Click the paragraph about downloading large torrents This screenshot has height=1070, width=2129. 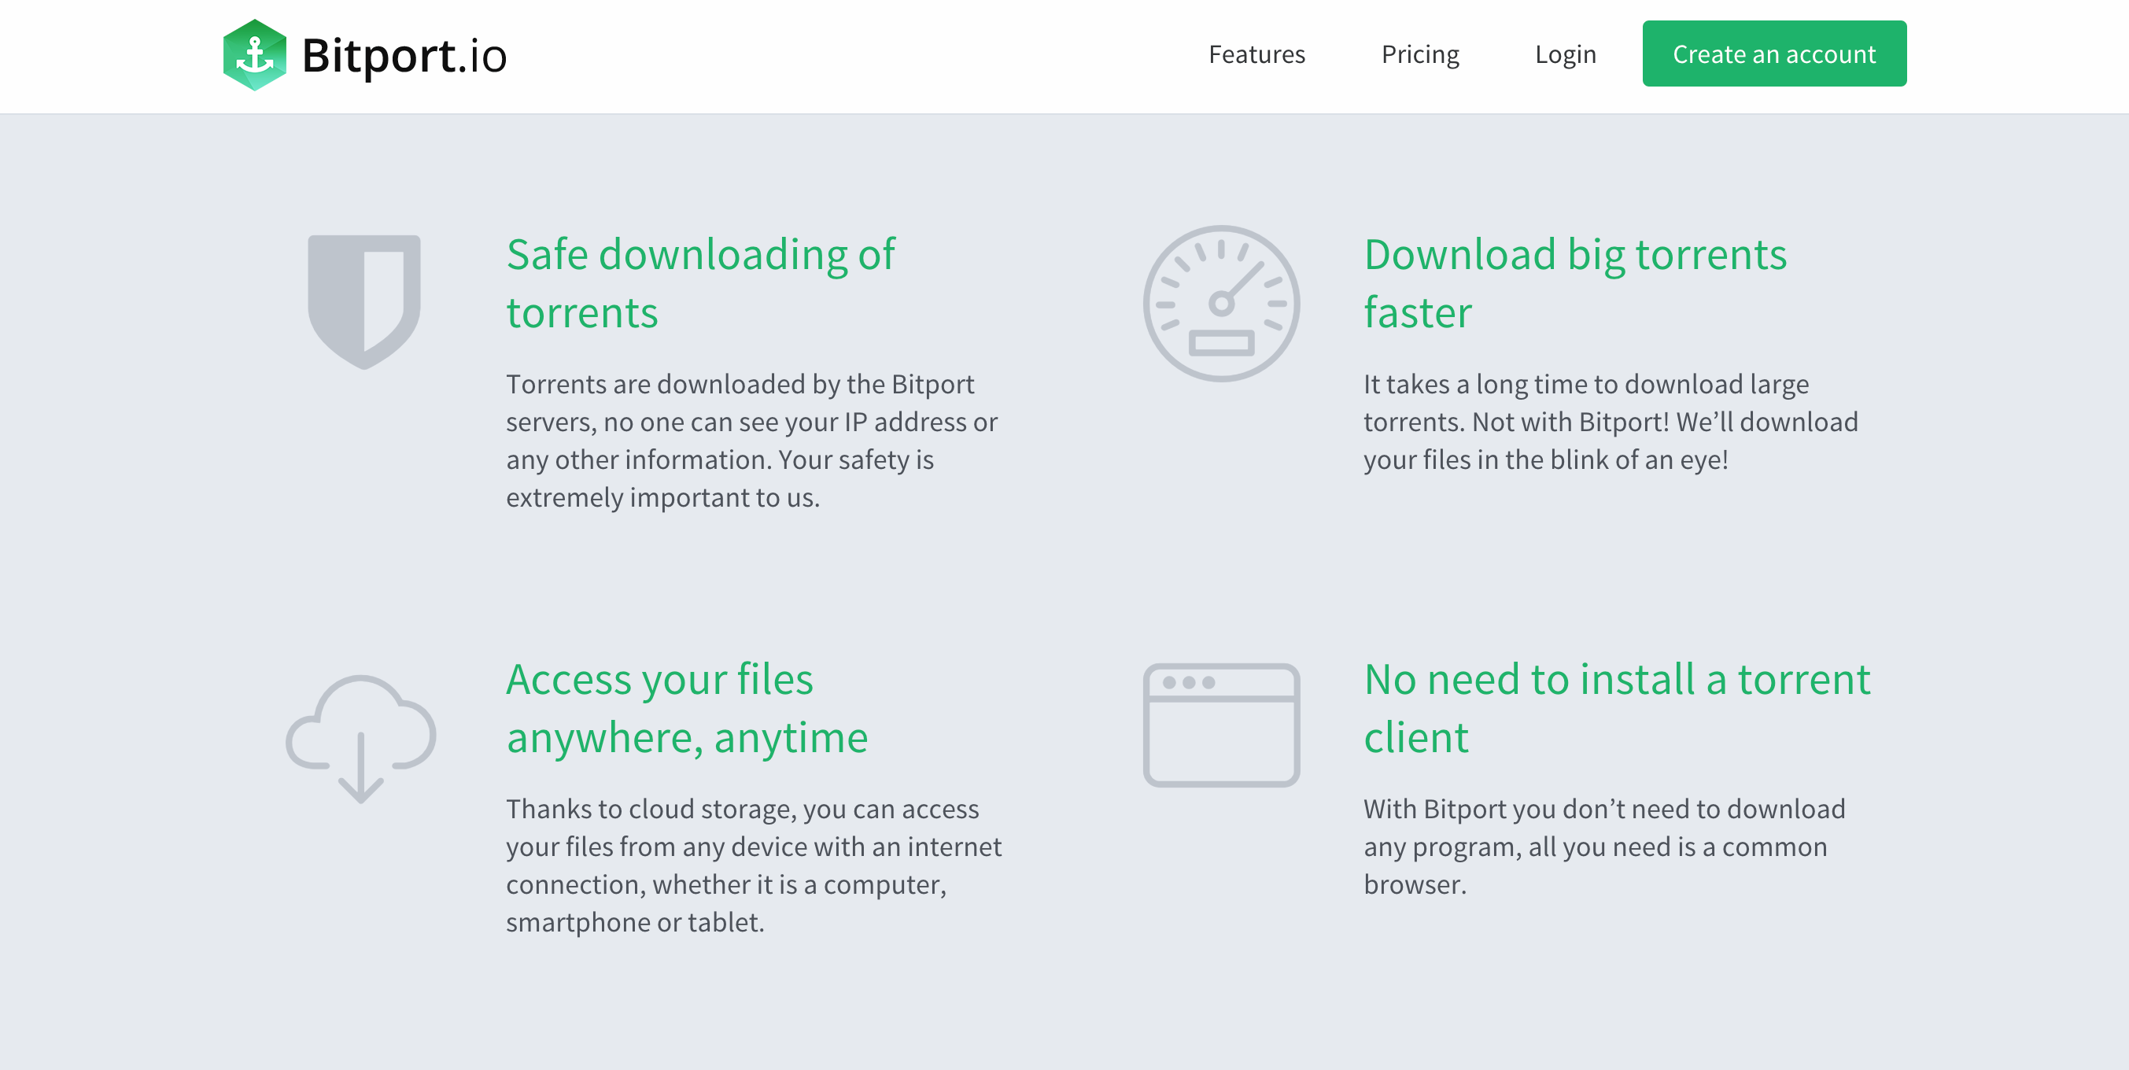click(x=1610, y=422)
